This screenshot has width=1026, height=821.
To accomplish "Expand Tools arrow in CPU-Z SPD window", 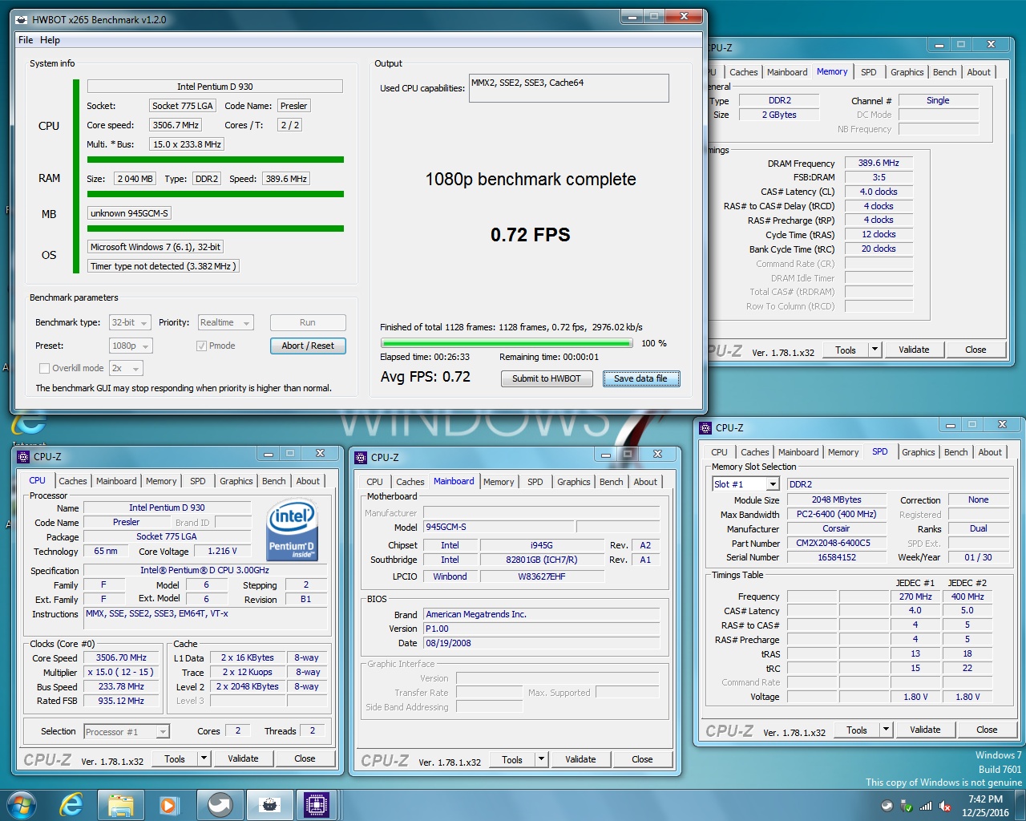I will pyautogui.click(x=886, y=730).
